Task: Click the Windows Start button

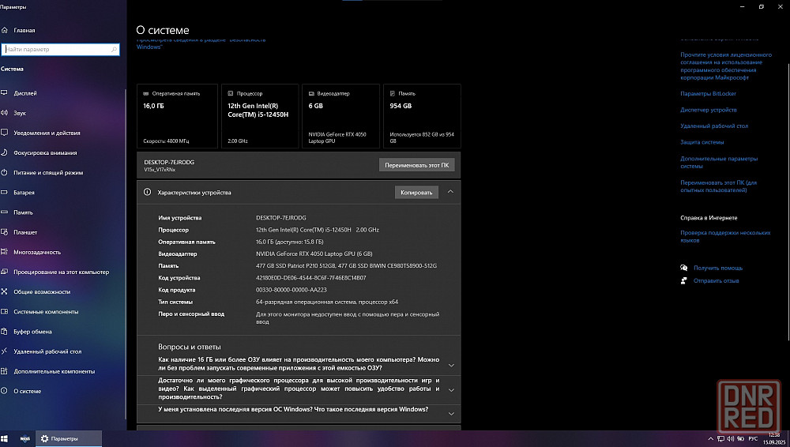Action: pos(6,438)
